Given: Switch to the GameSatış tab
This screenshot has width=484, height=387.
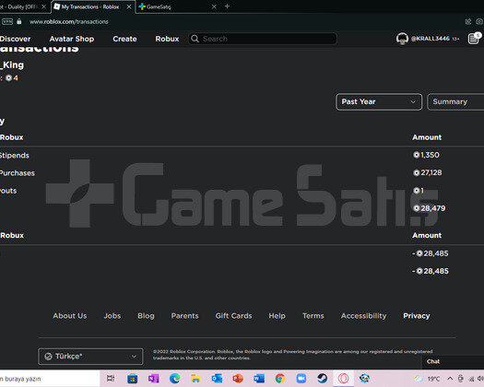Looking at the screenshot, I should [x=178, y=6].
